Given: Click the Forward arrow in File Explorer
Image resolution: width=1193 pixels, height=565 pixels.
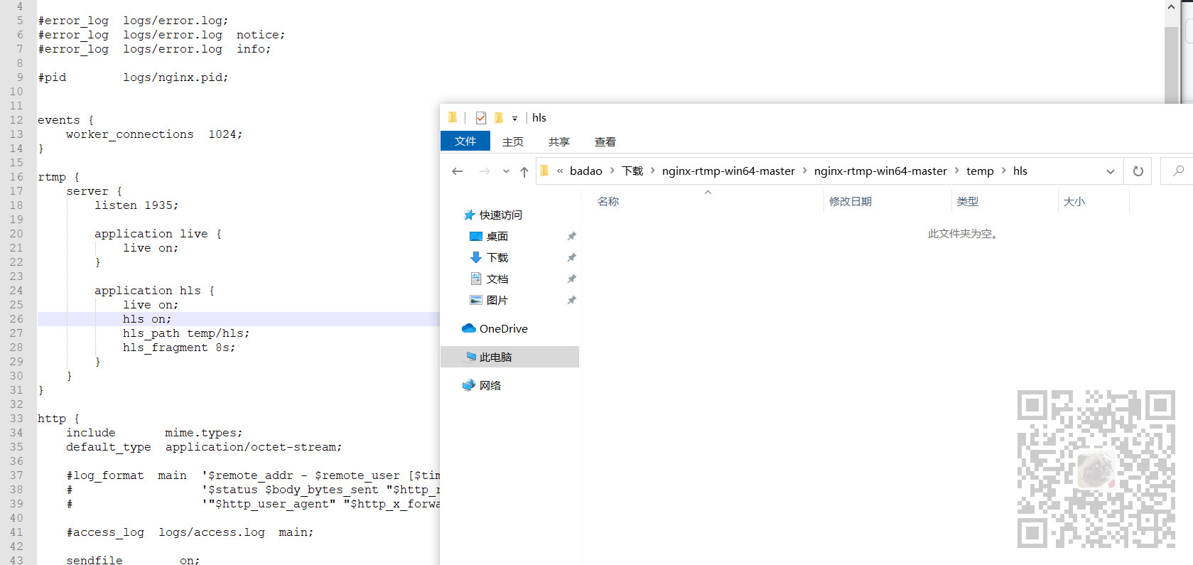Looking at the screenshot, I should pos(485,171).
